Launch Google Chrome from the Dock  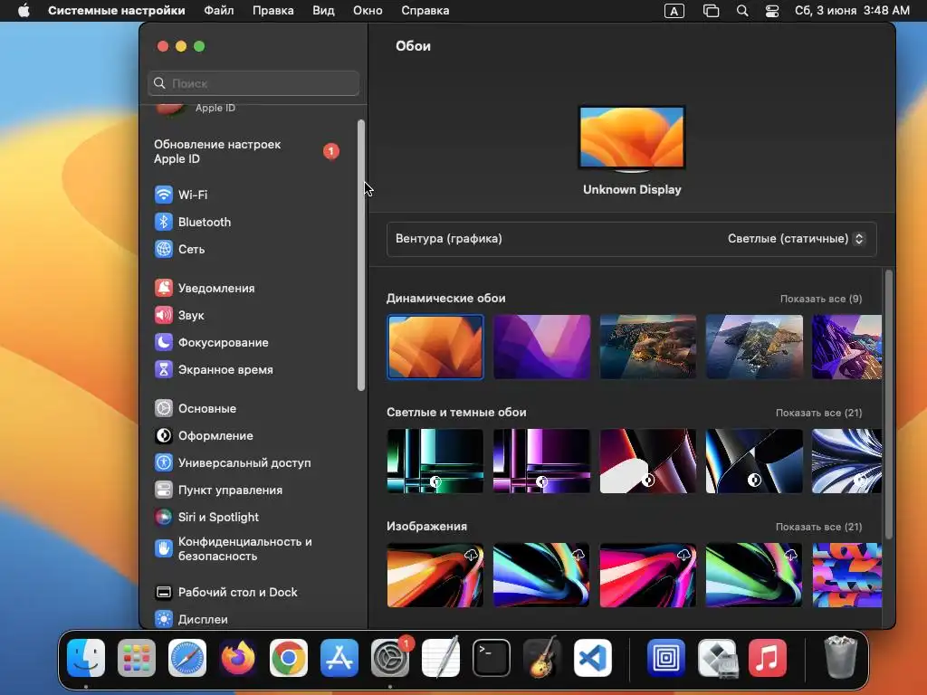click(x=289, y=658)
